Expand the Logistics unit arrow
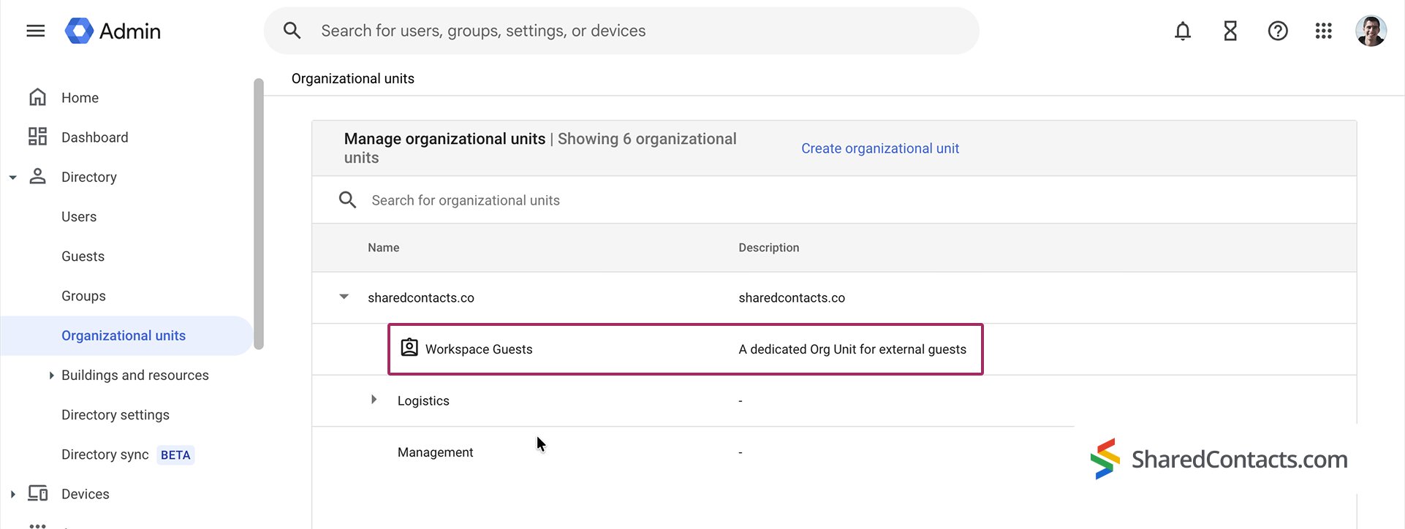The height and width of the screenshot is (529, 1405). point(374,400)
